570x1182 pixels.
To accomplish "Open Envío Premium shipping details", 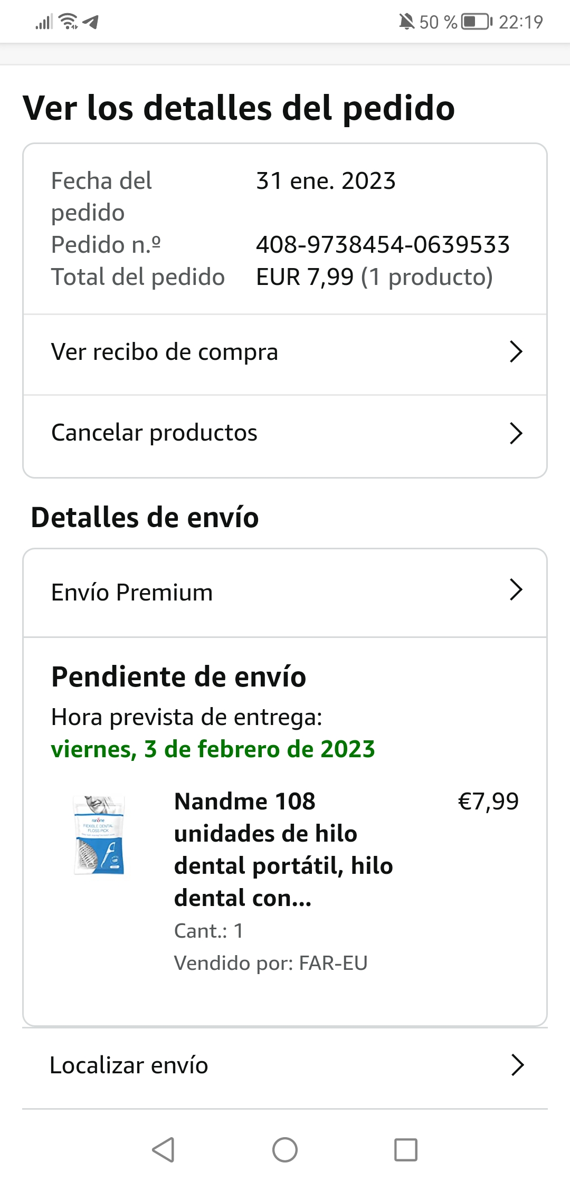I will (x=132, y=592).
